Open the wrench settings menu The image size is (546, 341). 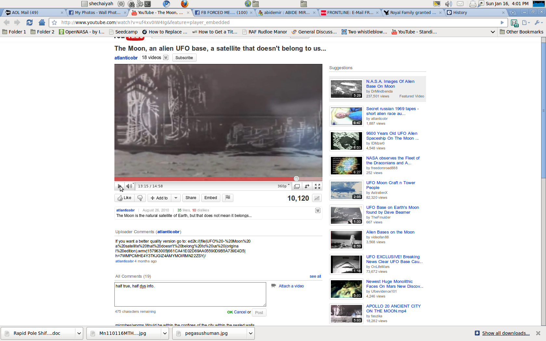tap(538, 22)
